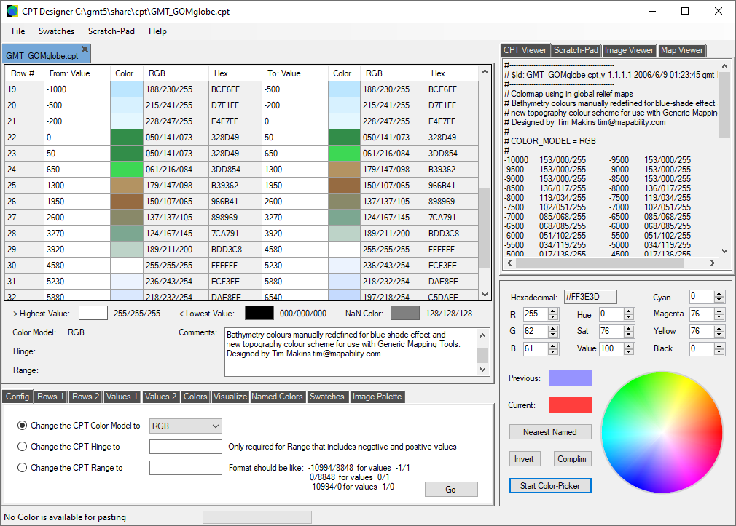736x526 pixels.
Task: Click the Hexadecimal color field
Action: point(590,297)
